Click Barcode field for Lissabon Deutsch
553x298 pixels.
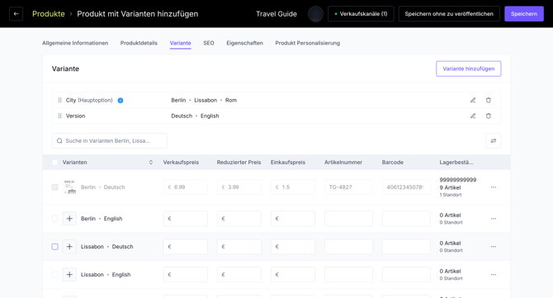(x=406, y=247)
